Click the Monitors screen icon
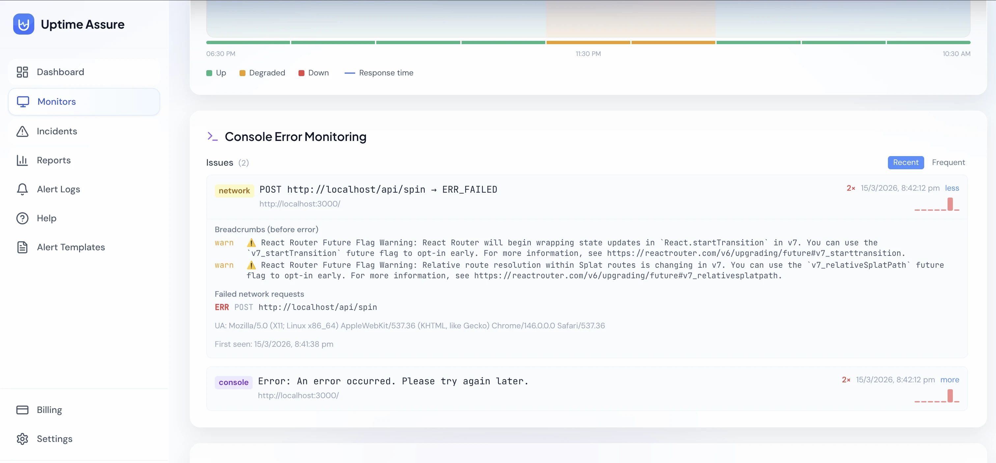 click(23, 101)
